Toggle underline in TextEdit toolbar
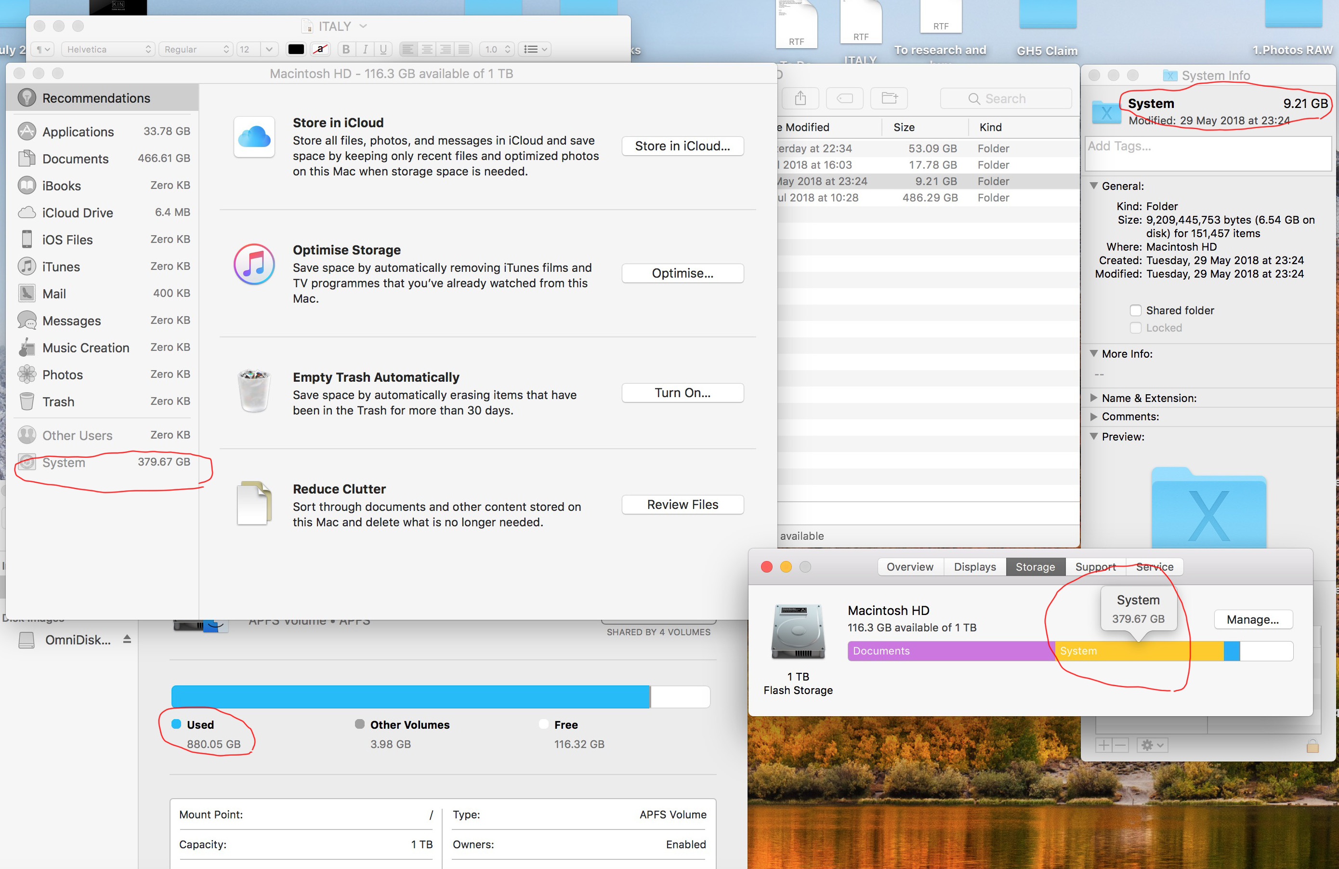1339x869 pixels. tap(383, 50)
